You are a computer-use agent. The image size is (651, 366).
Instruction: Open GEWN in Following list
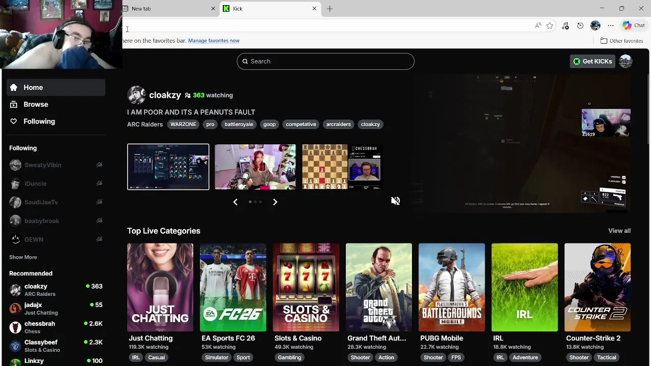[x=56, y=239]
